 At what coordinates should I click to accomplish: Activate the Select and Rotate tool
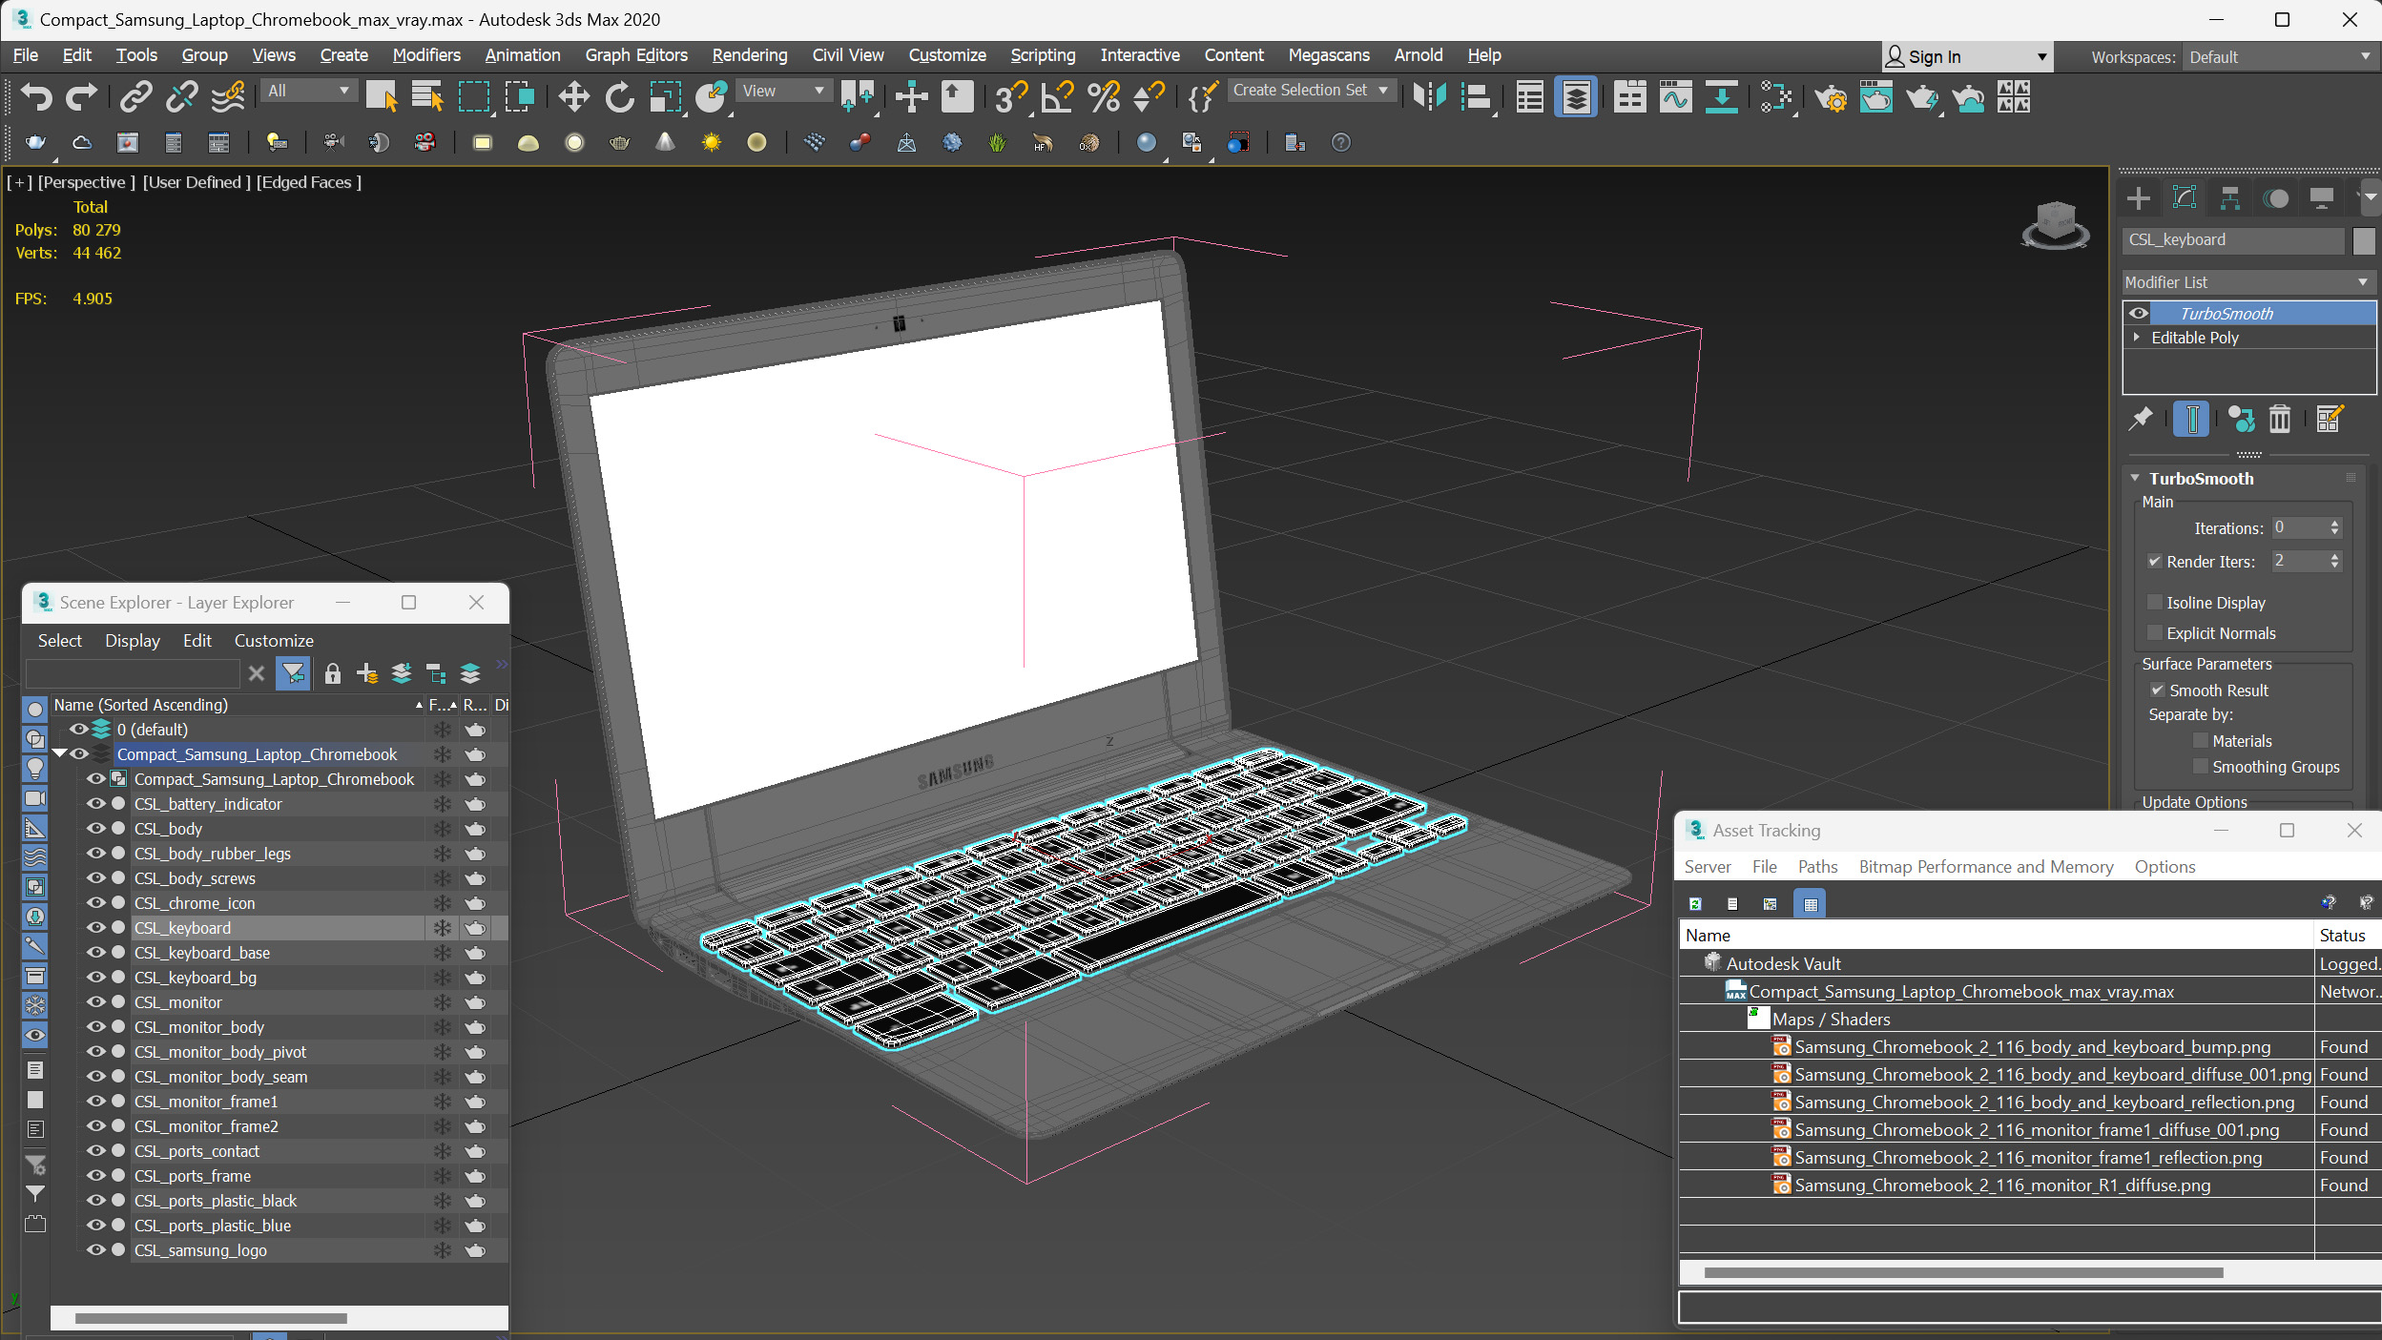tap(620, 96)
